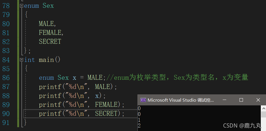Click the enum keyword on line 78
The height and width of the screenshot is (131, 266).
click(31, 6)
